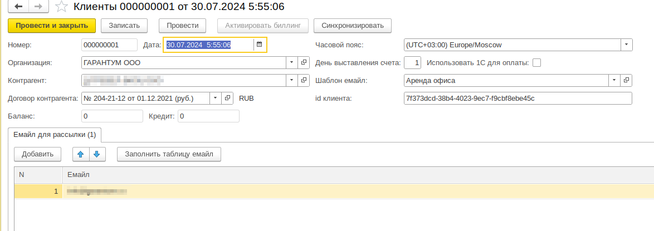Expand the Договор контрагента dropdown
654x231 pixels.
(x=216, y=99)
